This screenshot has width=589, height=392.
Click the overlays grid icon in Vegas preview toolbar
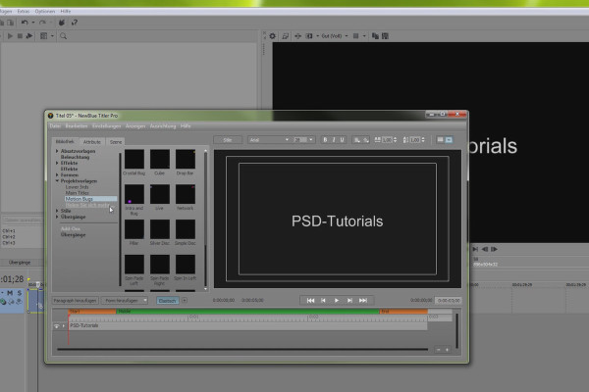pos(355,36)
